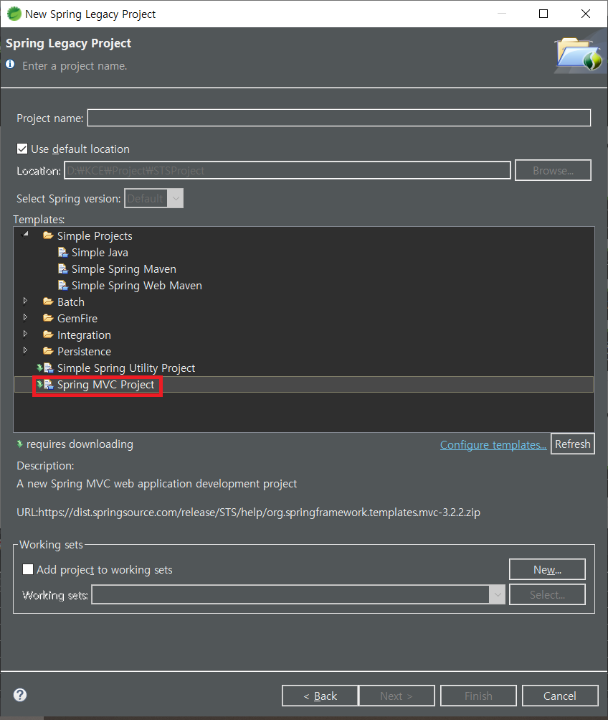Click the Integration folder icon
The image size is (608, 720).
(48, 335)
